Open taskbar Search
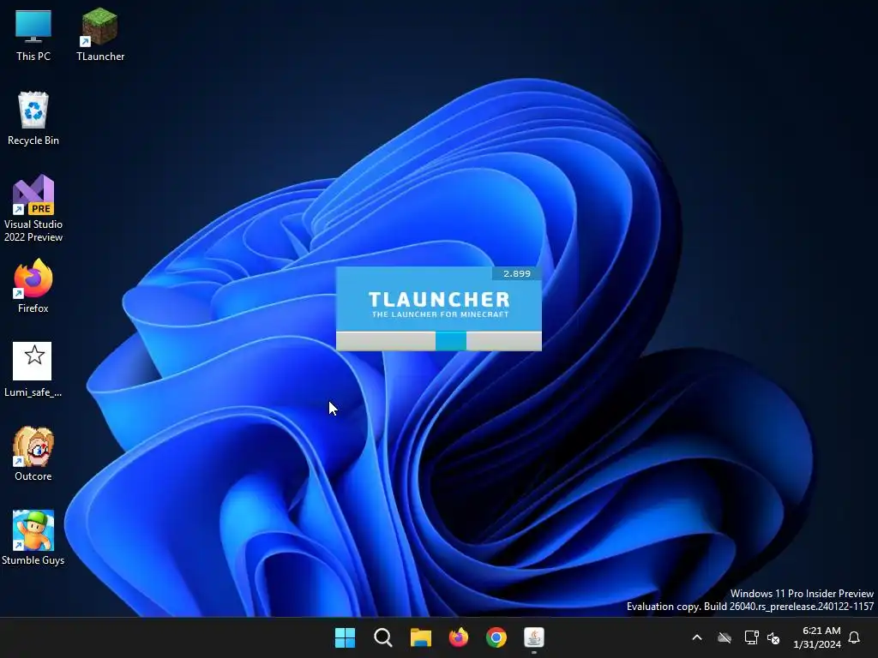 click(x=383, y=637)
